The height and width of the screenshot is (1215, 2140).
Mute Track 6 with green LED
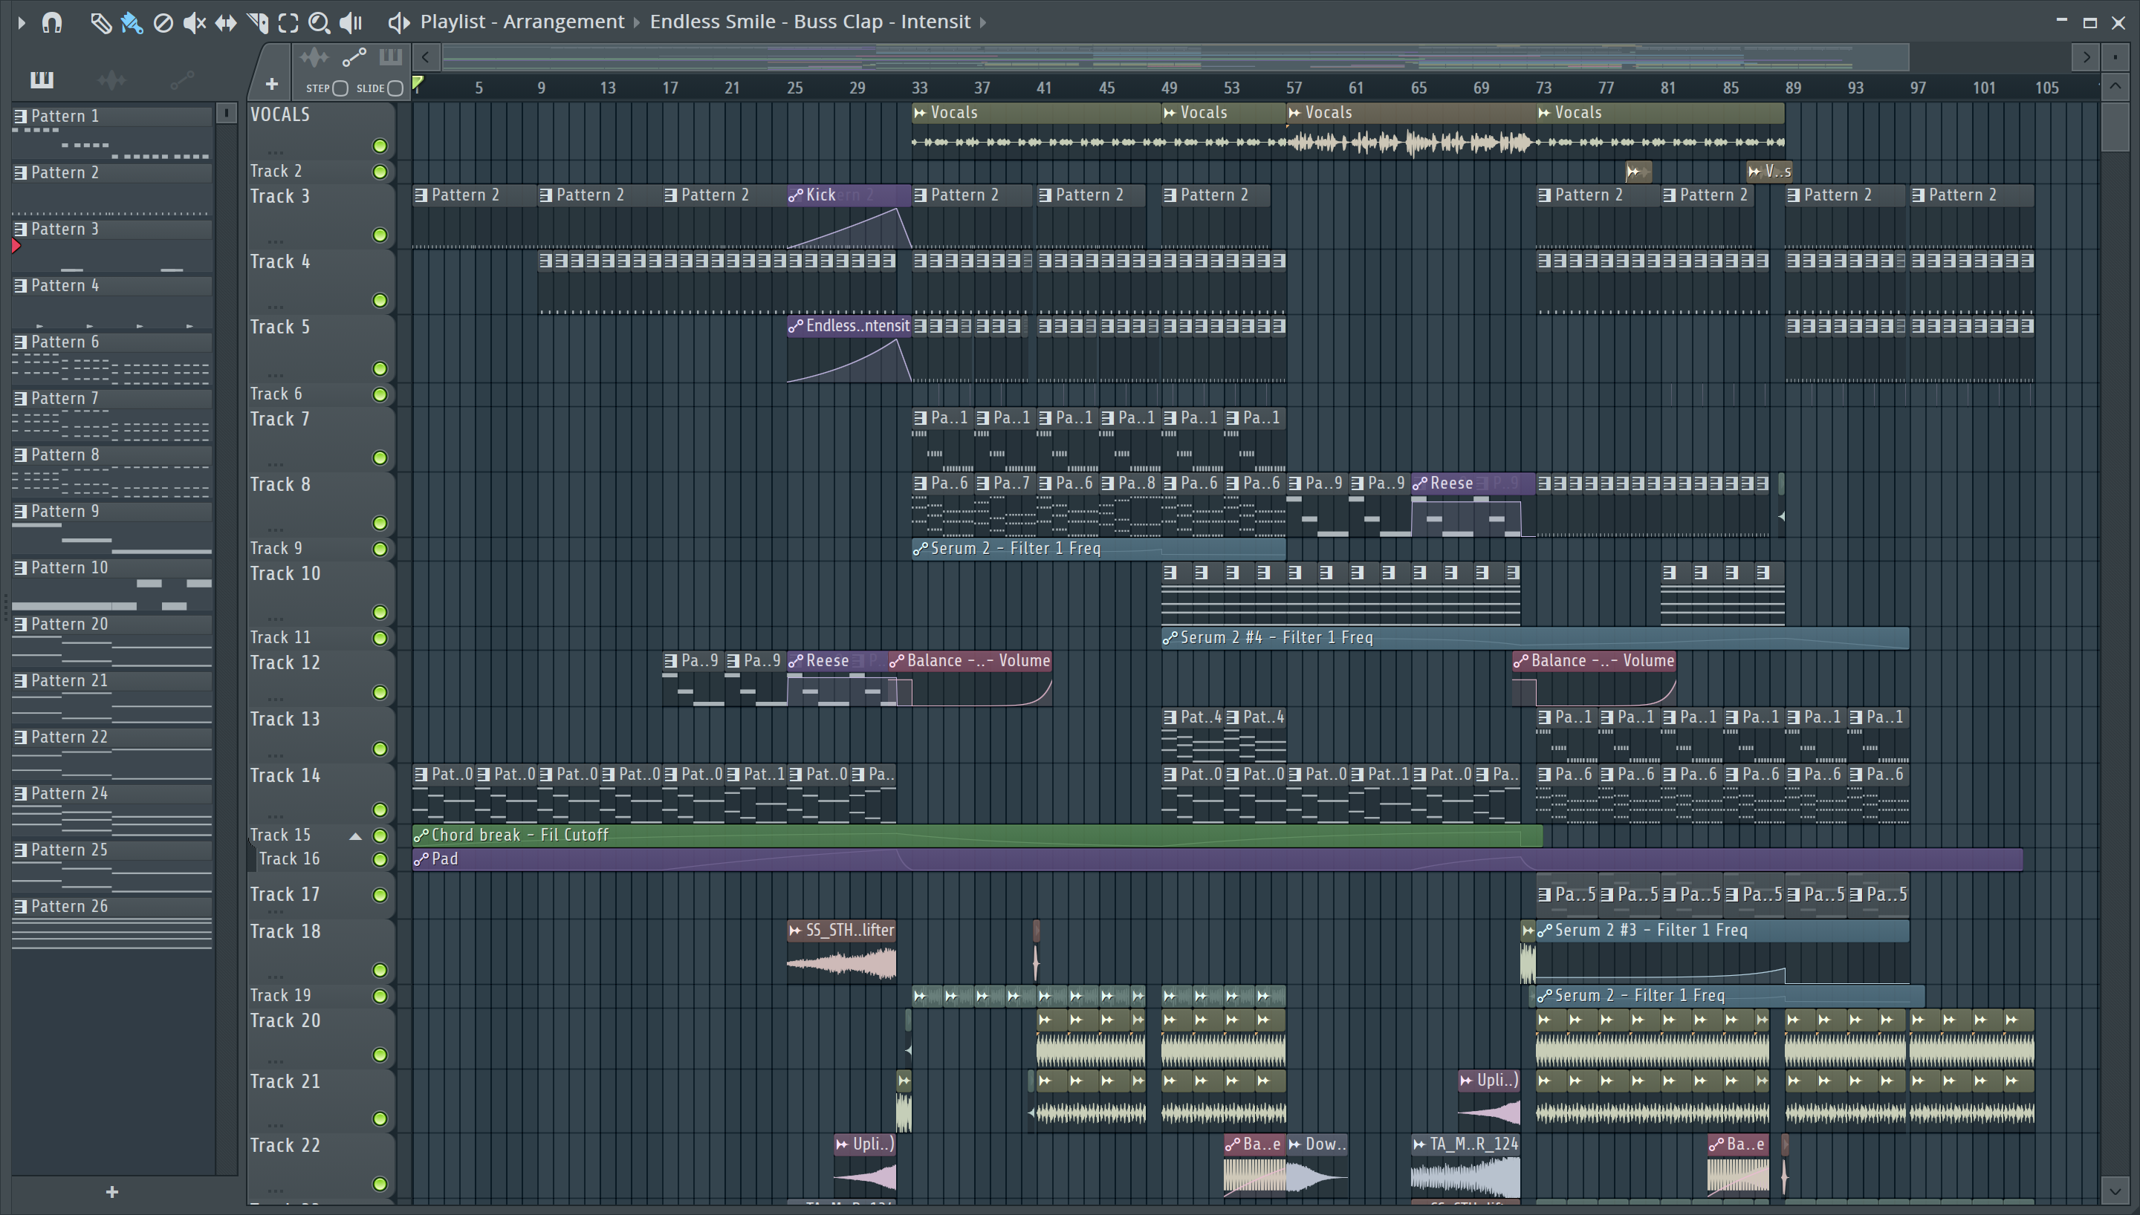coord(380,394)
